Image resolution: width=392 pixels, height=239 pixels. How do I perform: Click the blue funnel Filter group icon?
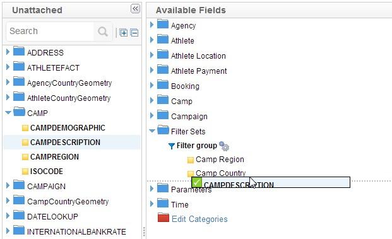click(x=172, y=146)
